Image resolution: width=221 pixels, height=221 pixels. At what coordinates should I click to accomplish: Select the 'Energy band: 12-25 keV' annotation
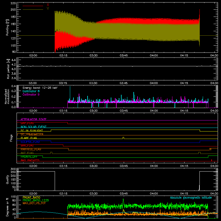pos(40,88)
